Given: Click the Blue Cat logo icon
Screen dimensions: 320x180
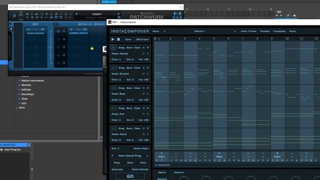Looking at the screenshot, I should 177,15.
